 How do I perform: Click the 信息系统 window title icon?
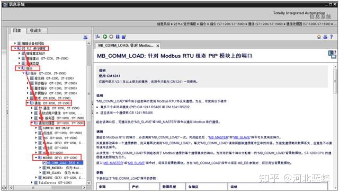coord(5,4)
